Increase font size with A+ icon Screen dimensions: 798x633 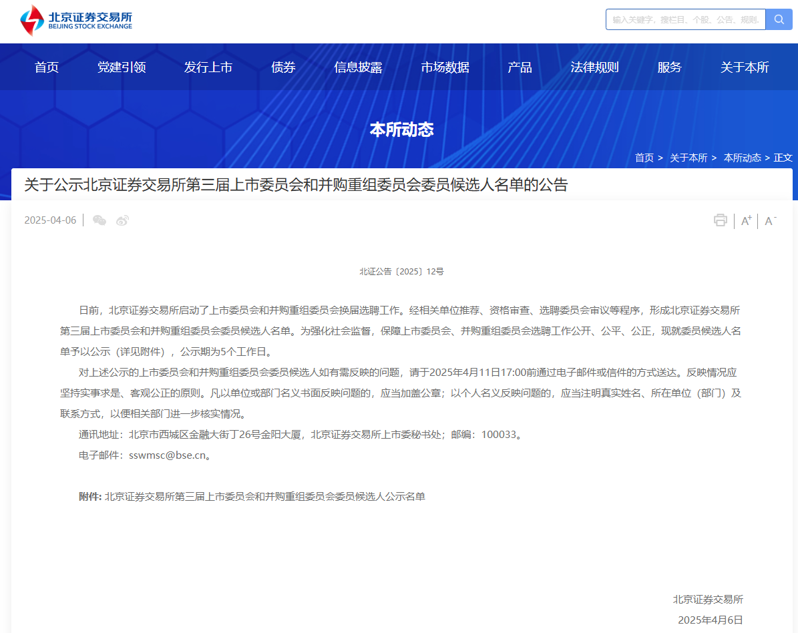coord(746,220)
